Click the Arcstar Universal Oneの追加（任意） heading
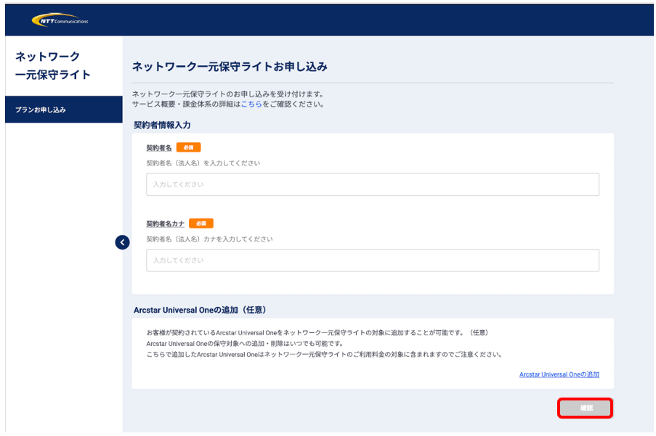 [x=200, y=310]
